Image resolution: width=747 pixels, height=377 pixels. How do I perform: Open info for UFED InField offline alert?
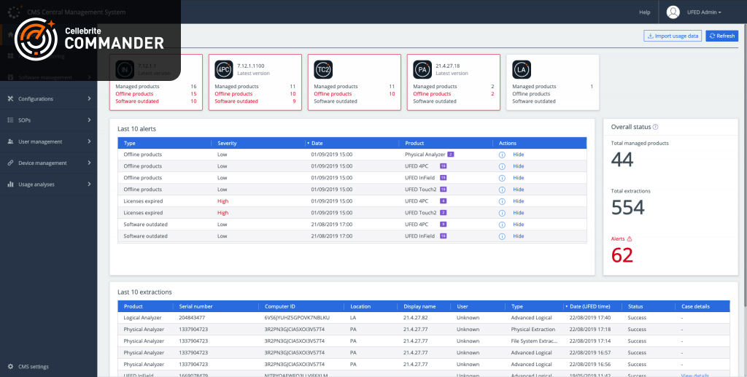pos(502,178)
